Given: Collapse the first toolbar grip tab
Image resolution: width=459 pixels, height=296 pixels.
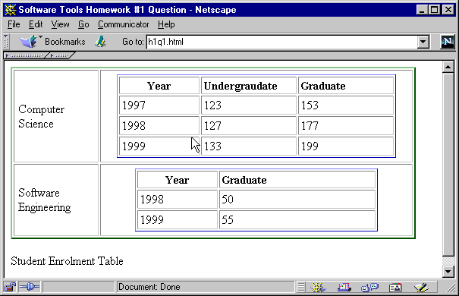Looking at the screenshot, I should [x=24, y=55].
